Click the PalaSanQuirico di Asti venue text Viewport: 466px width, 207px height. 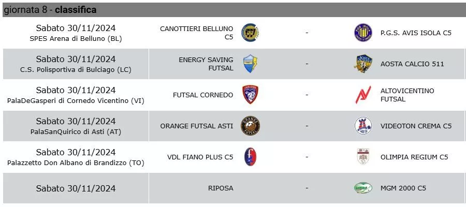(76, 131)
